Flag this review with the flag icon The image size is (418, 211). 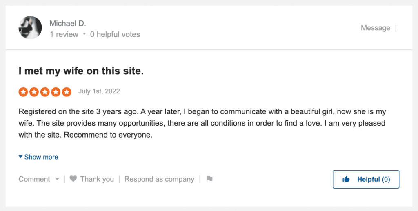(209, 179)
